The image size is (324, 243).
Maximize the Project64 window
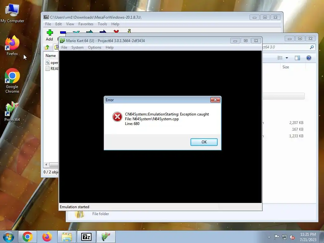coord(246,41)
